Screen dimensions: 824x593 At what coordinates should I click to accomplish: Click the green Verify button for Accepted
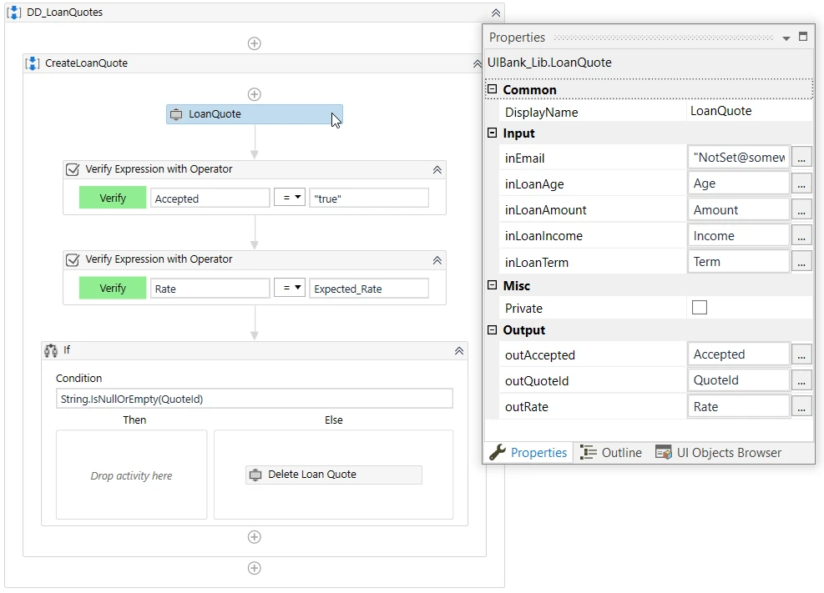[x=113, y=198]
